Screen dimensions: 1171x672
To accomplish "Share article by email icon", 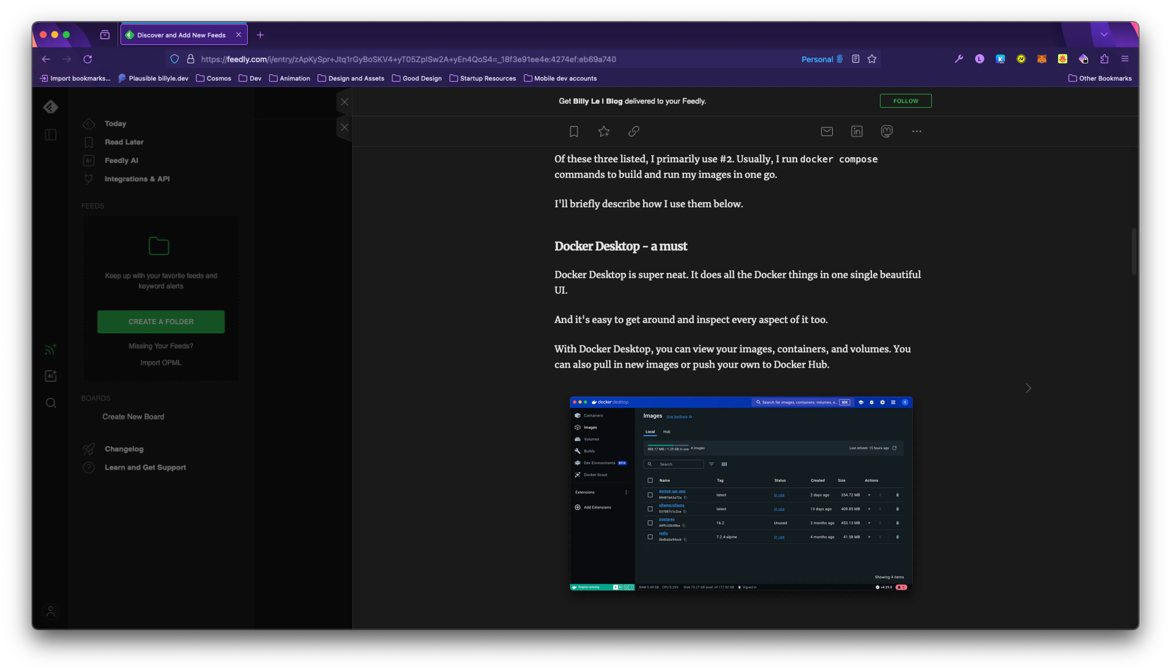I will coord(827,132).
